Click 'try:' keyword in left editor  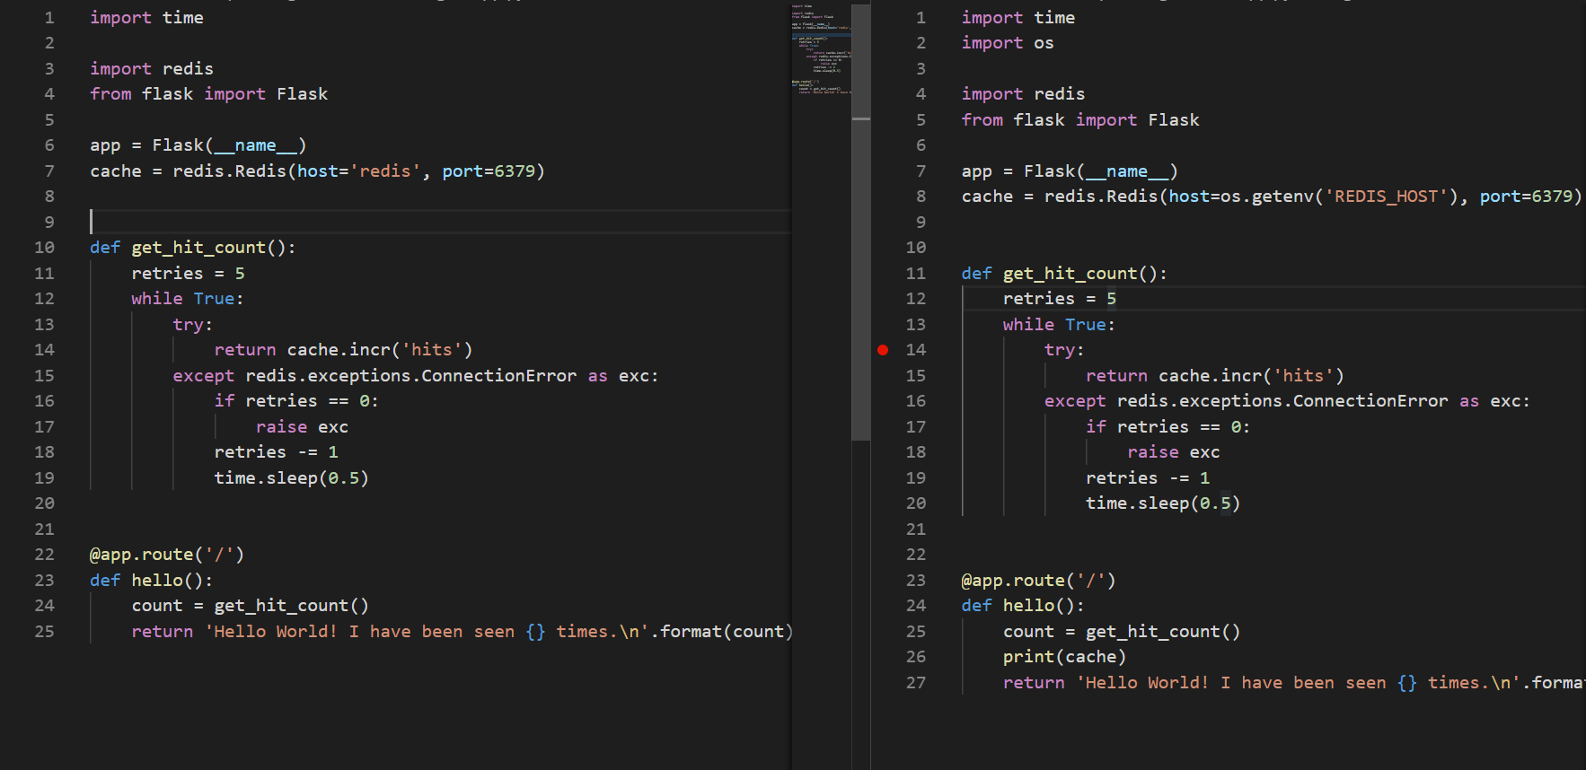point(193,325)
